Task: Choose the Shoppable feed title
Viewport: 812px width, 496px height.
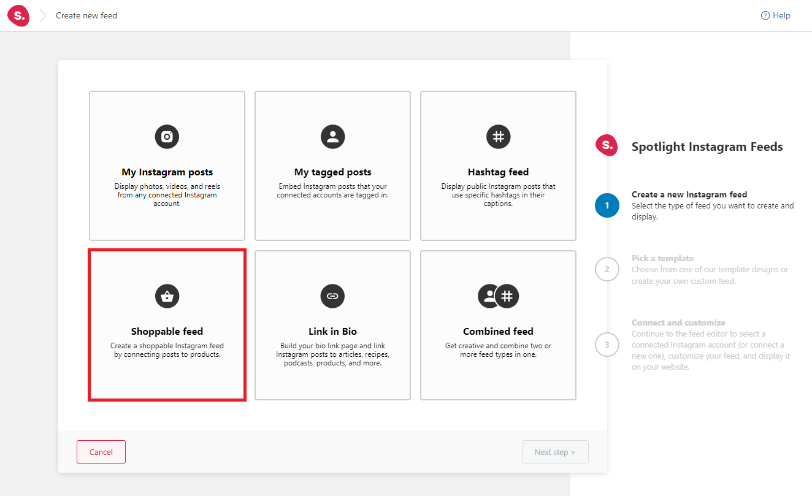Action: coord(167,332)
